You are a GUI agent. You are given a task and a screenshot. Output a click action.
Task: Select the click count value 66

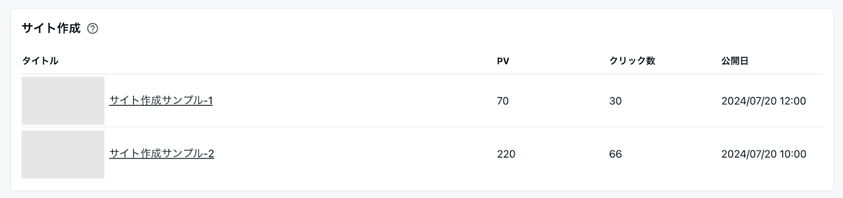pyautogui.click(x=615, y=154)
